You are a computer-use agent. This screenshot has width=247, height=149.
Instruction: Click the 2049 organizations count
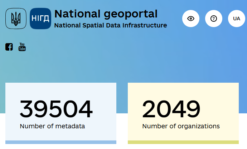(x=171, y=109)
